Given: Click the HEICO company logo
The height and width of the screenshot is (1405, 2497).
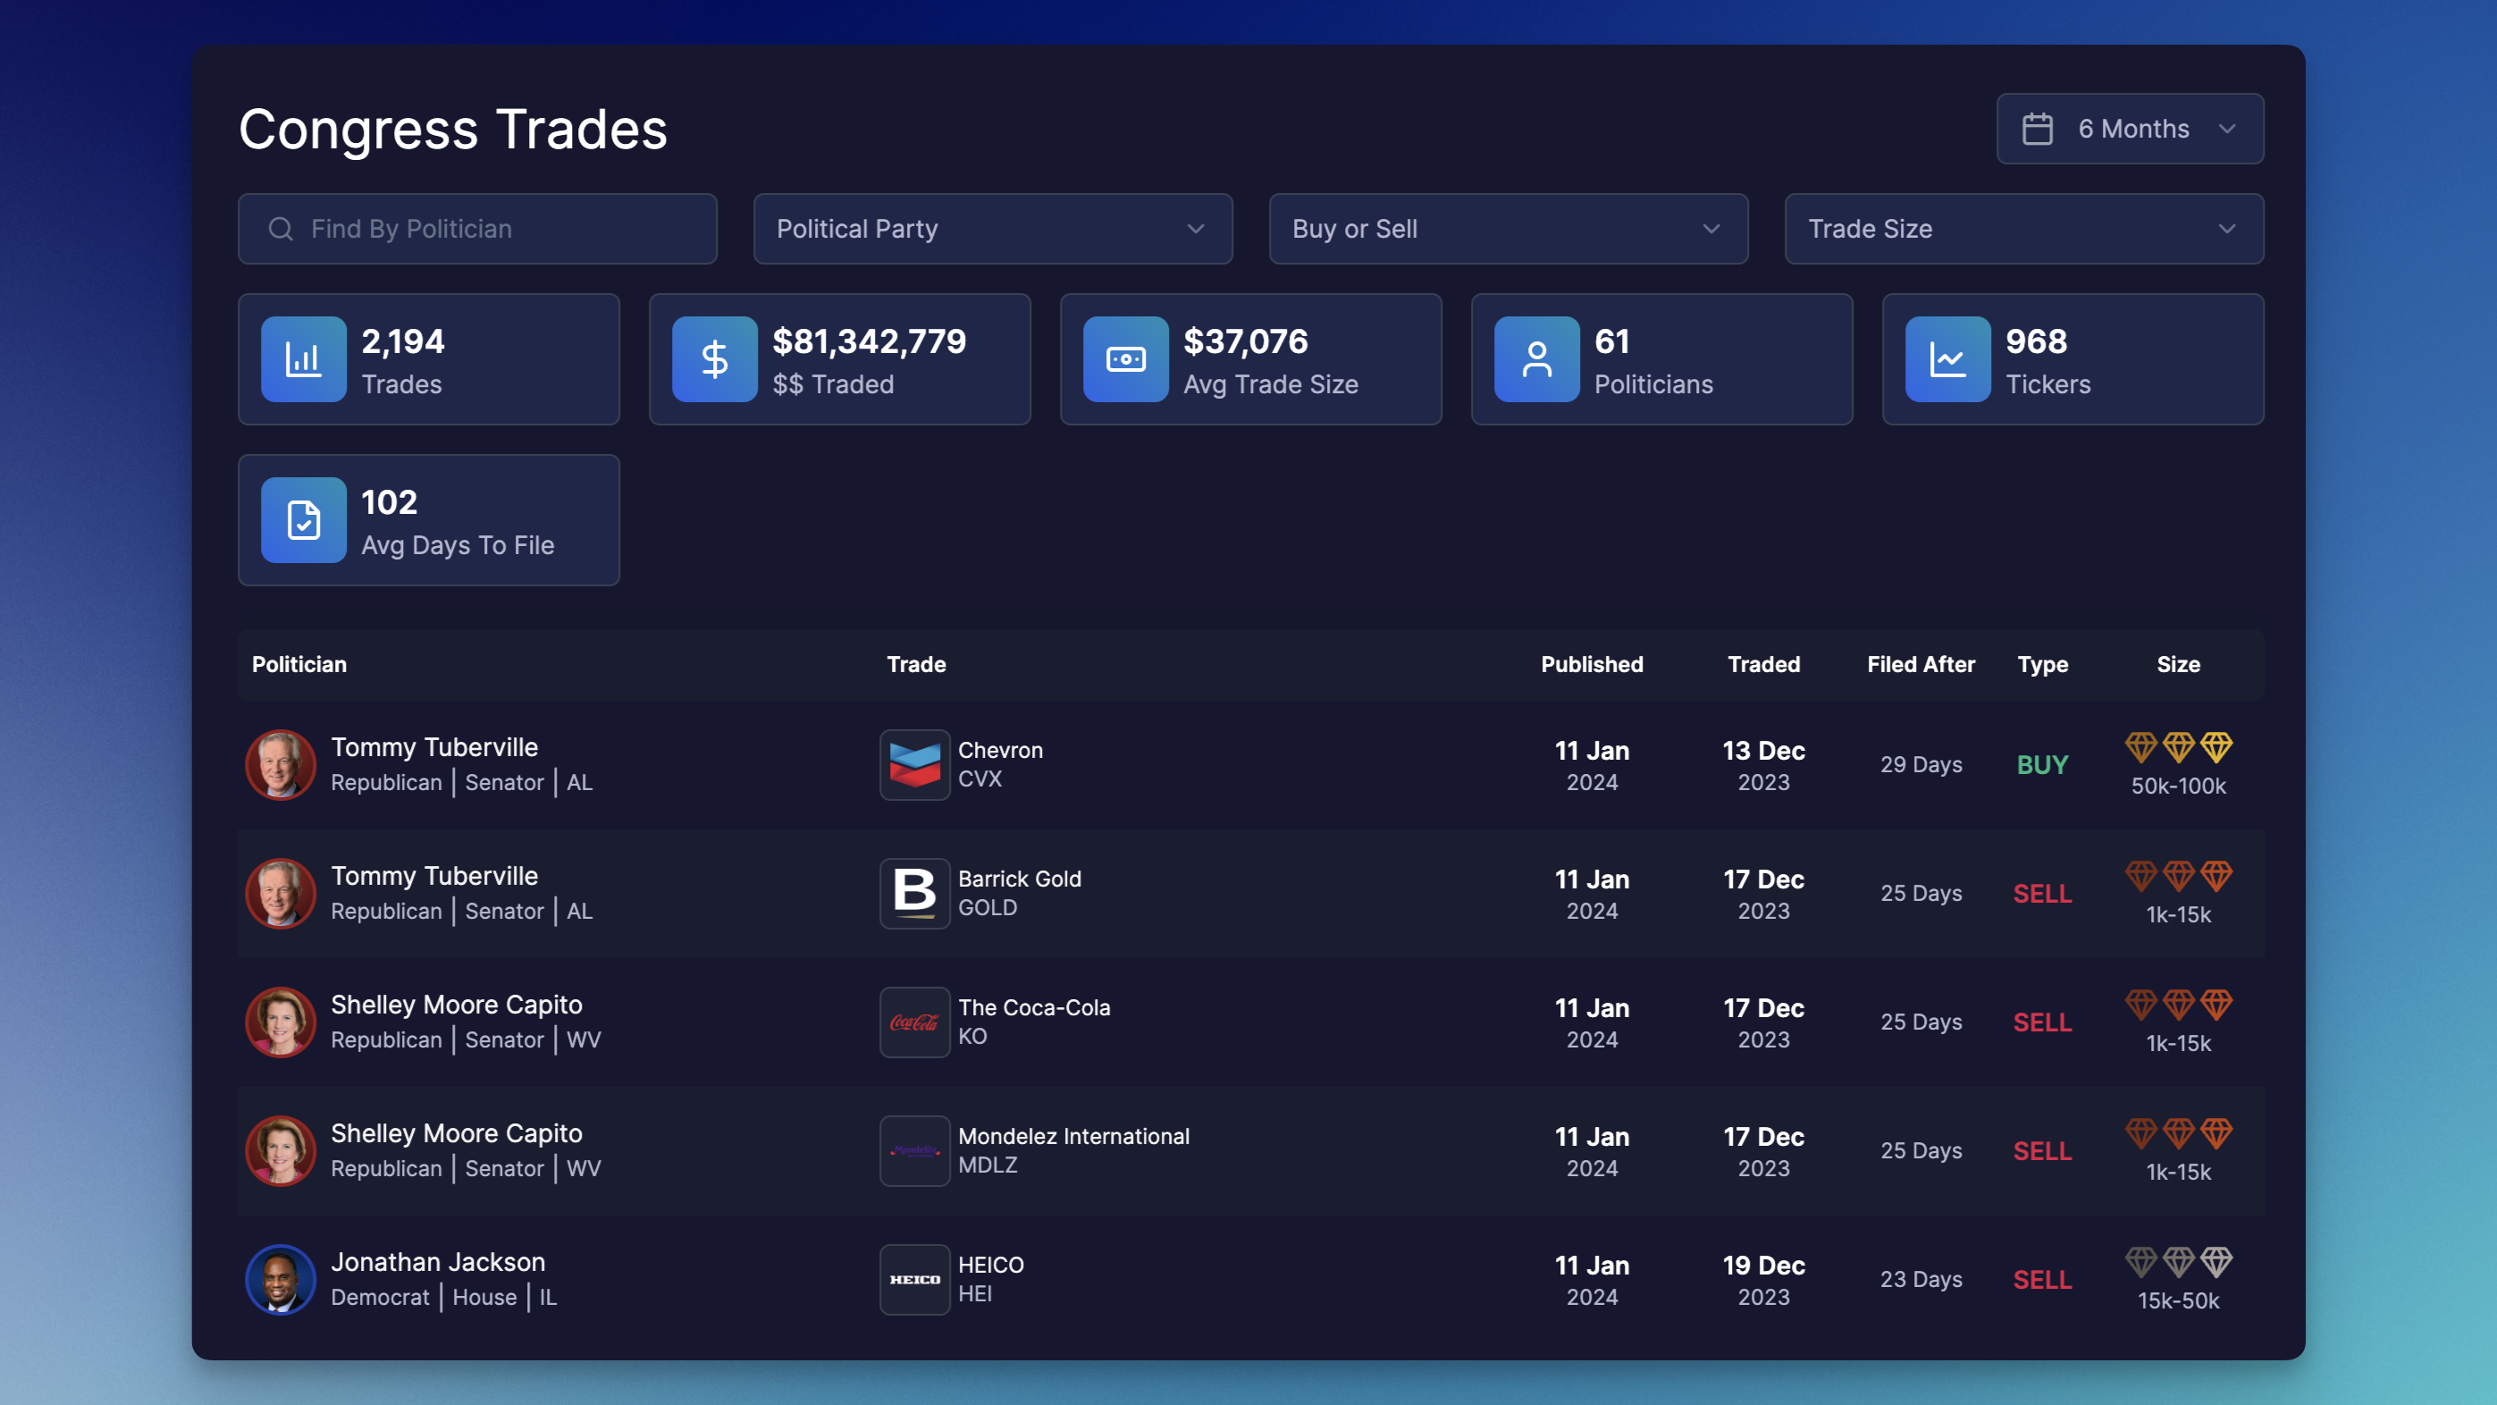Looking at the screenshot, I should point(913,1279).
